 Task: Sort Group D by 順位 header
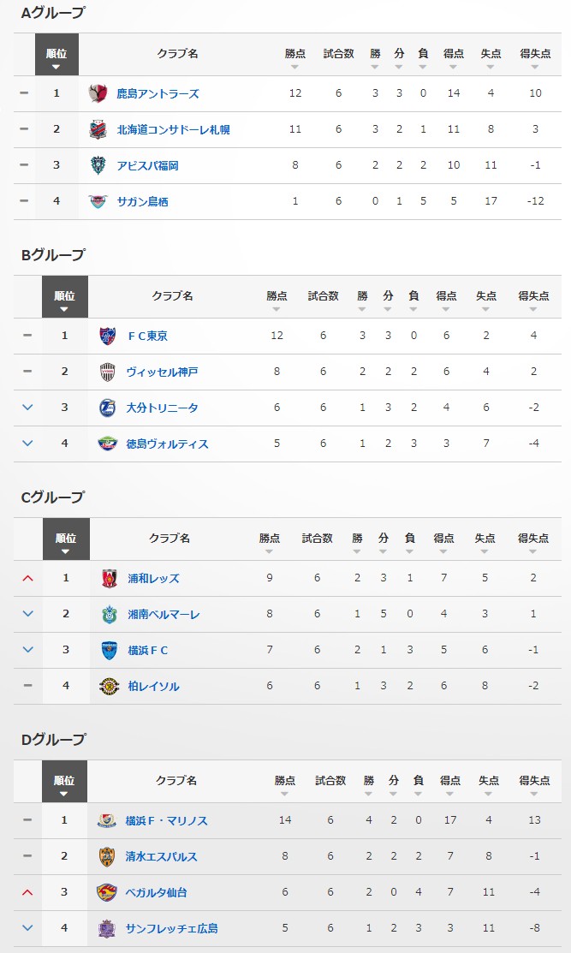[65, 784]
